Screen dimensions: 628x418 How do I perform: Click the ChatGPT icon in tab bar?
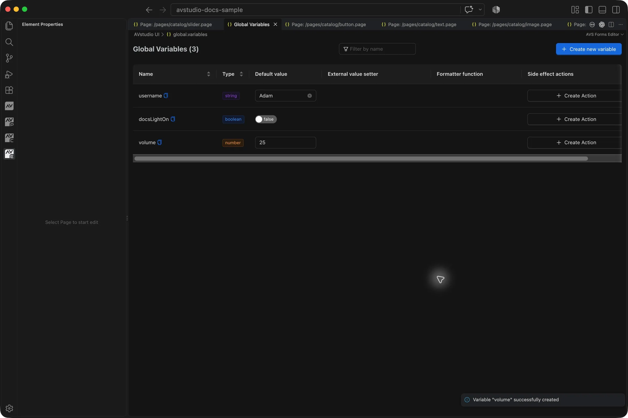tap(602, 25)
